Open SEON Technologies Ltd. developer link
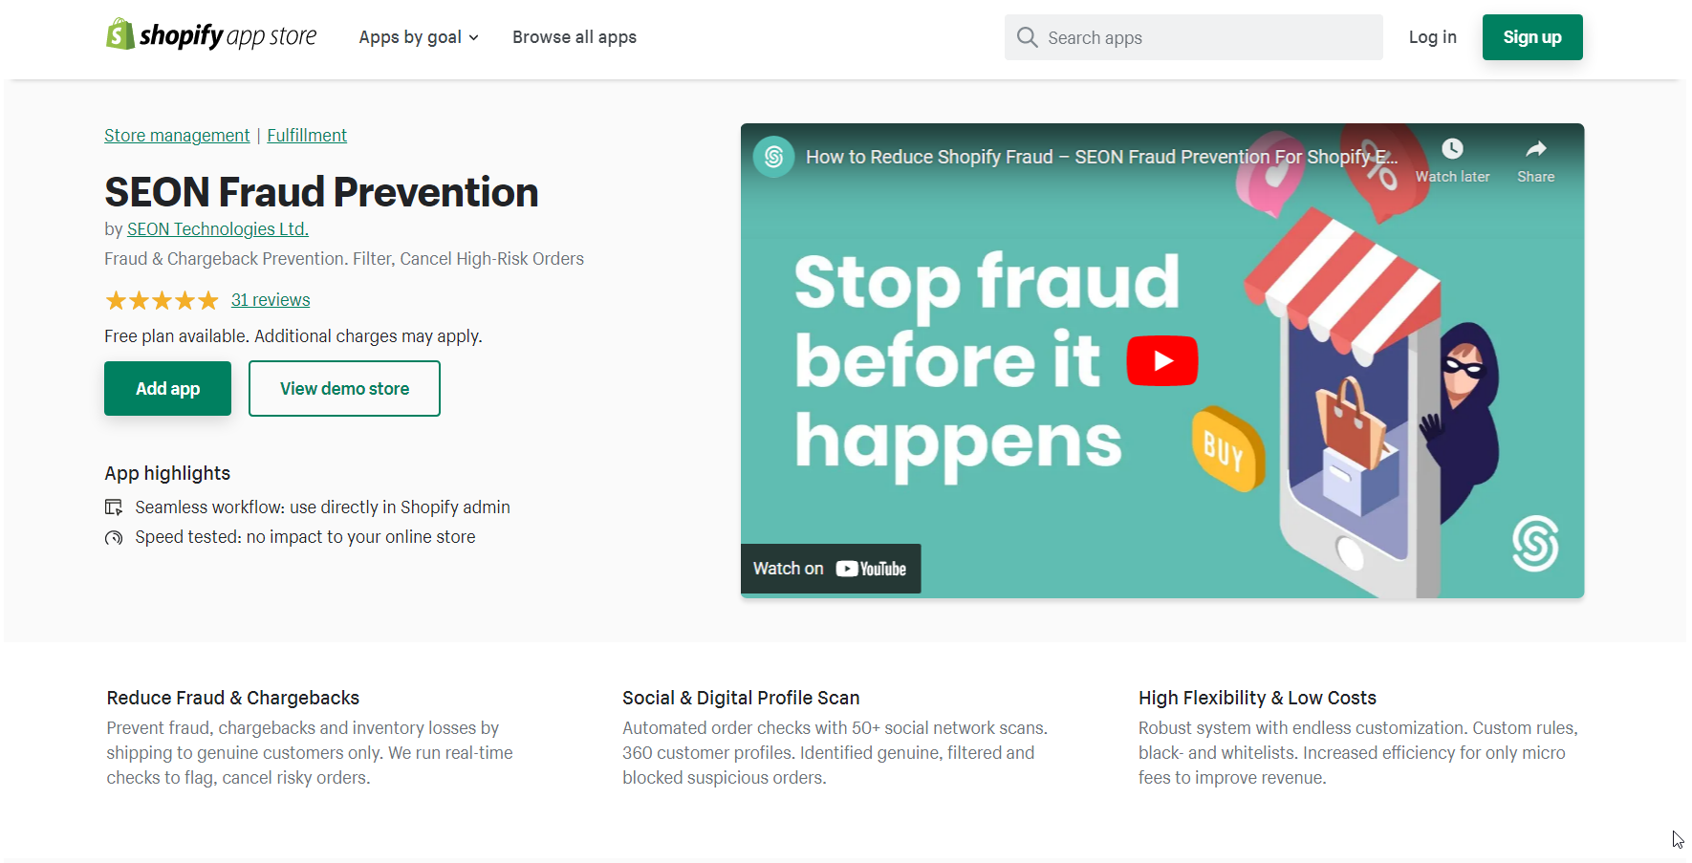The height and width of the screenshot is (863, 1692). pyautogui.click(x=218, y=229)
